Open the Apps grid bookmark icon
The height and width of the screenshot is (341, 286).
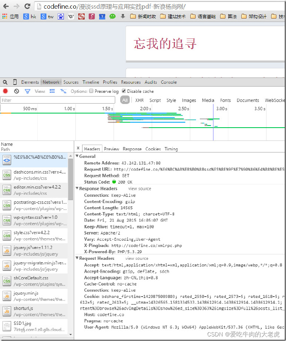click(x=5, y=16)
